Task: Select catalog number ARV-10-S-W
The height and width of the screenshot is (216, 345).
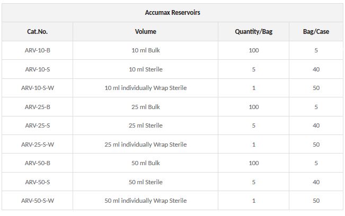Action: (x=38, y=88)
